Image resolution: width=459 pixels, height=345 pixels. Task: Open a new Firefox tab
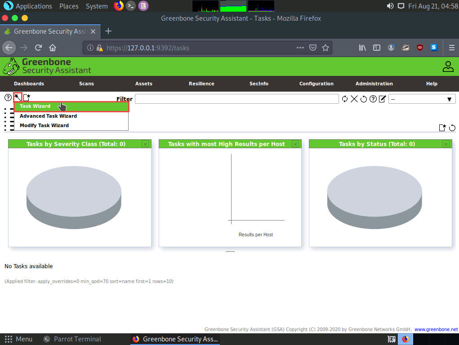108,31
